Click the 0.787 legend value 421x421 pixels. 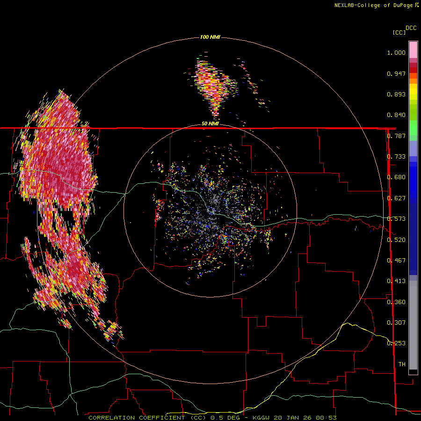(396, 136)
